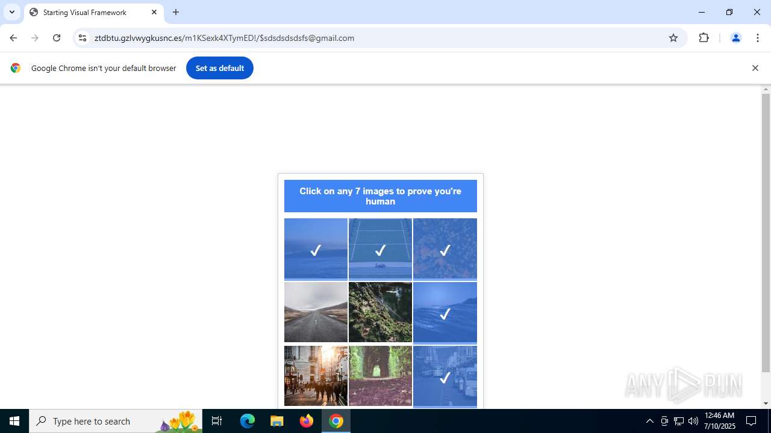Open Chrome's three-dot menu
The image size is (771, 433).
[x=758, y=38]
